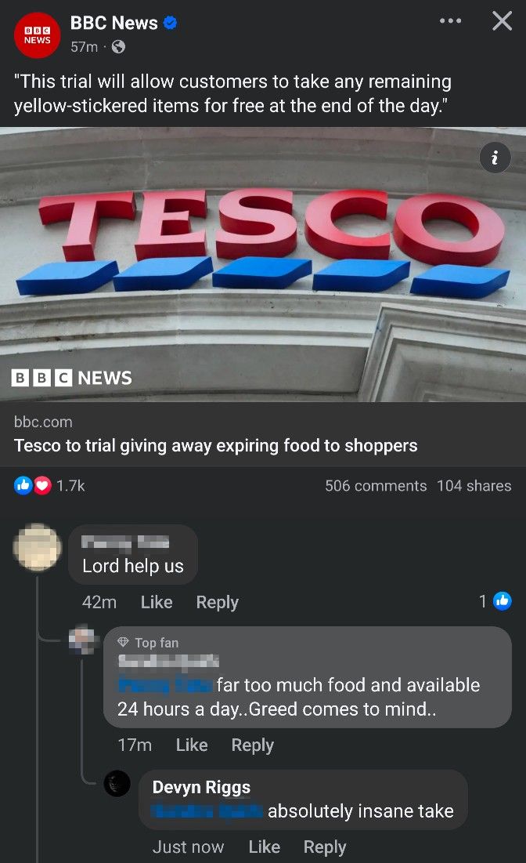526x863 pixels.
Task: Open Devyn Riggs' profile name
Action: point(201,787)
